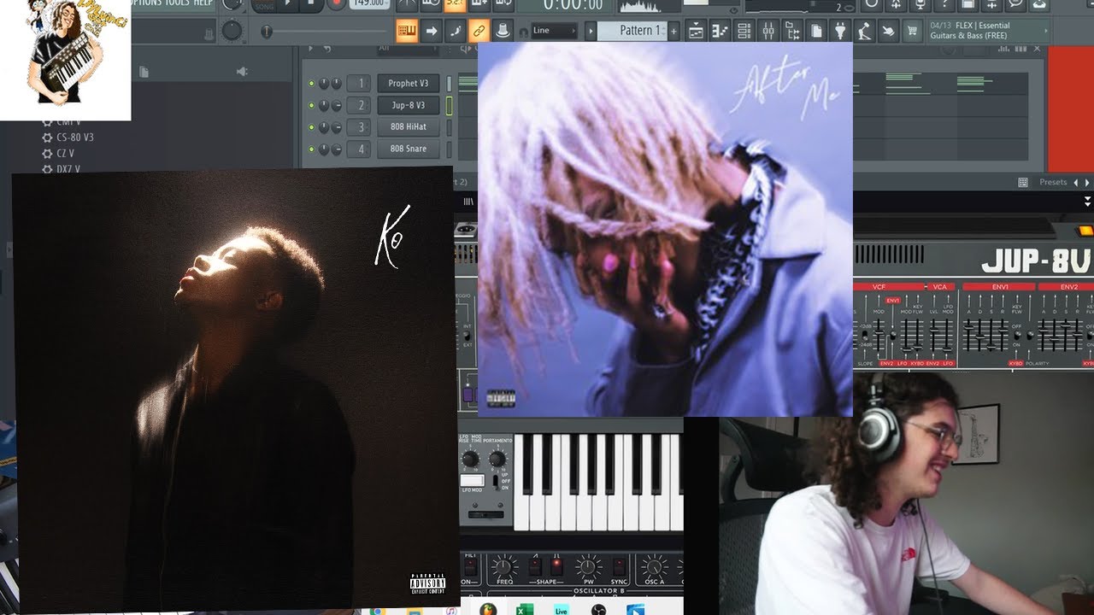Open the Mixer view icon
The height and width of the screenshot is (615, 1094).
(x=768, y=31)
